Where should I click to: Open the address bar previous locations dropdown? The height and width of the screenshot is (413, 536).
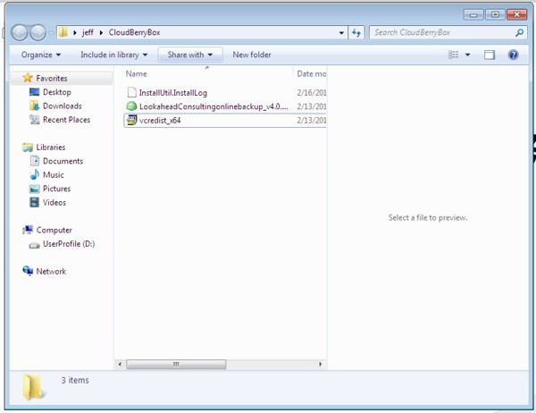(341, 33)
